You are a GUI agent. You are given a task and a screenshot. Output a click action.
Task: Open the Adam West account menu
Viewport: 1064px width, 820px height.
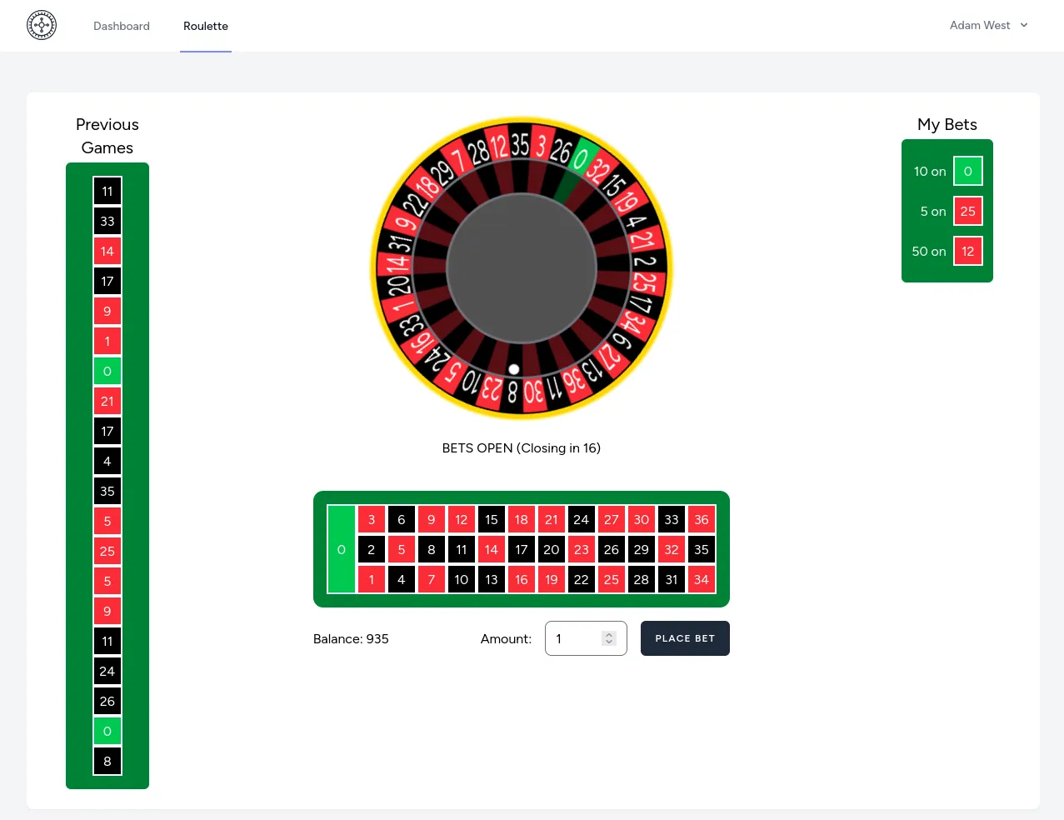click(x=988, y=25)
